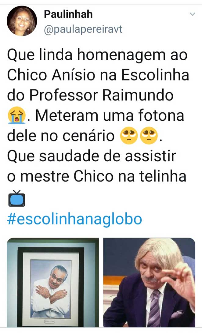
Task: Open the @paulapereiravt handle link
Action: (x=83, y=29)
